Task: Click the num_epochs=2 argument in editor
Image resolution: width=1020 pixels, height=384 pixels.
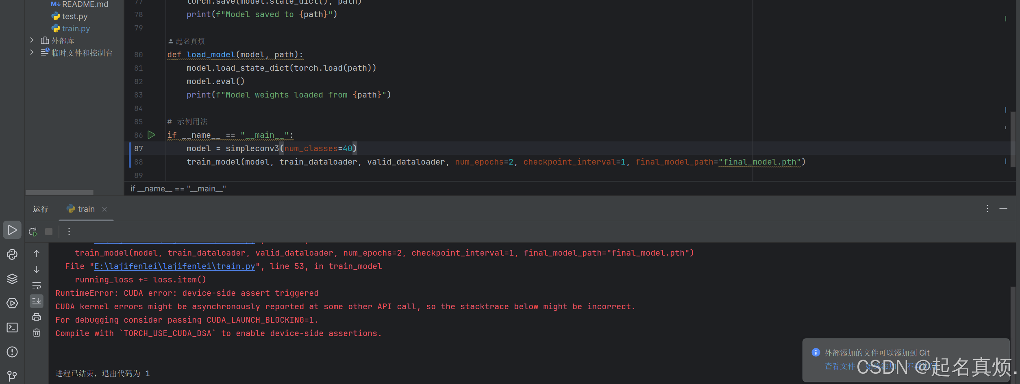Action: [484, 162]
